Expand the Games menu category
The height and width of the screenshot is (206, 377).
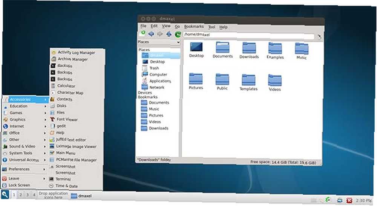coord(25,113)
